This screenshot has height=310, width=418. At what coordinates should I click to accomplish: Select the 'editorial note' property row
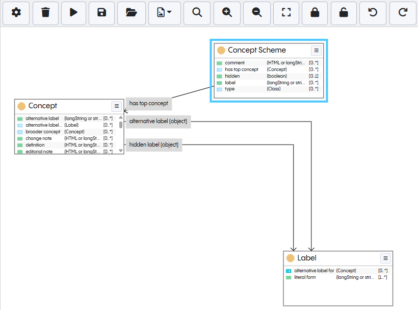[x=65, y=151]
